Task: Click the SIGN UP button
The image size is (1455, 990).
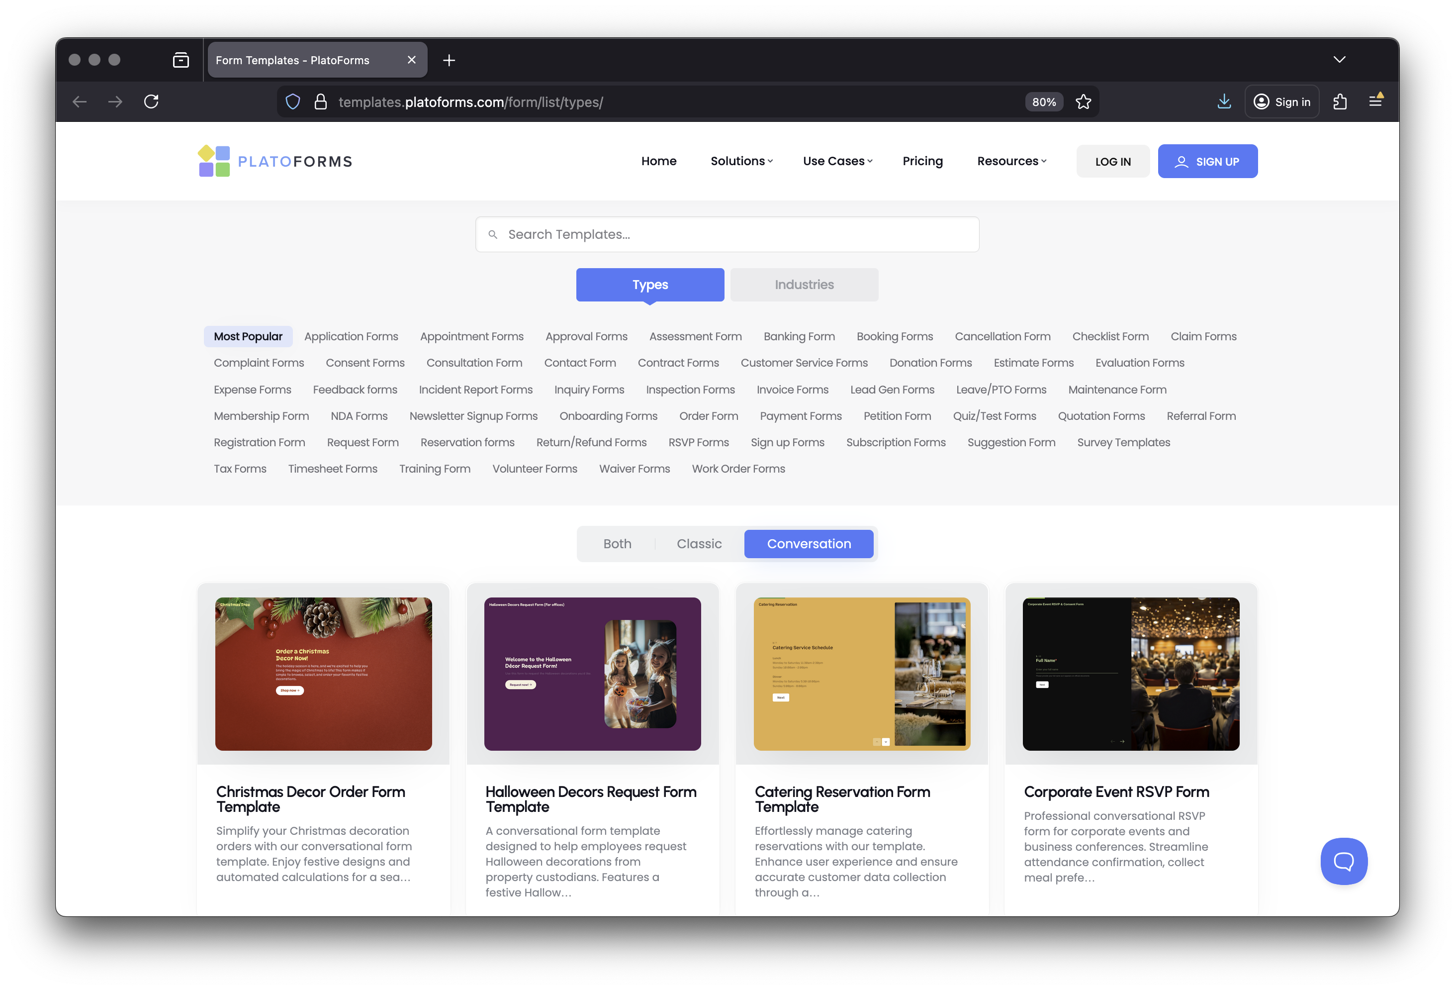Action: (1208, 161)
